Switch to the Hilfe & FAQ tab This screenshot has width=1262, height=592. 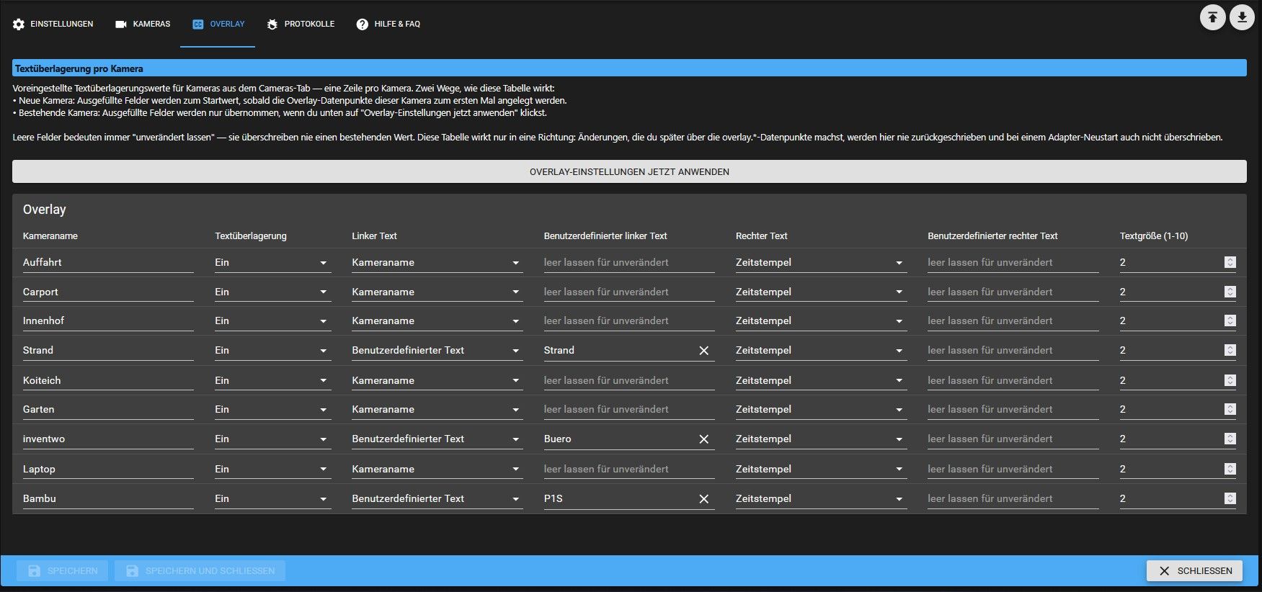(x=388, y=24)
